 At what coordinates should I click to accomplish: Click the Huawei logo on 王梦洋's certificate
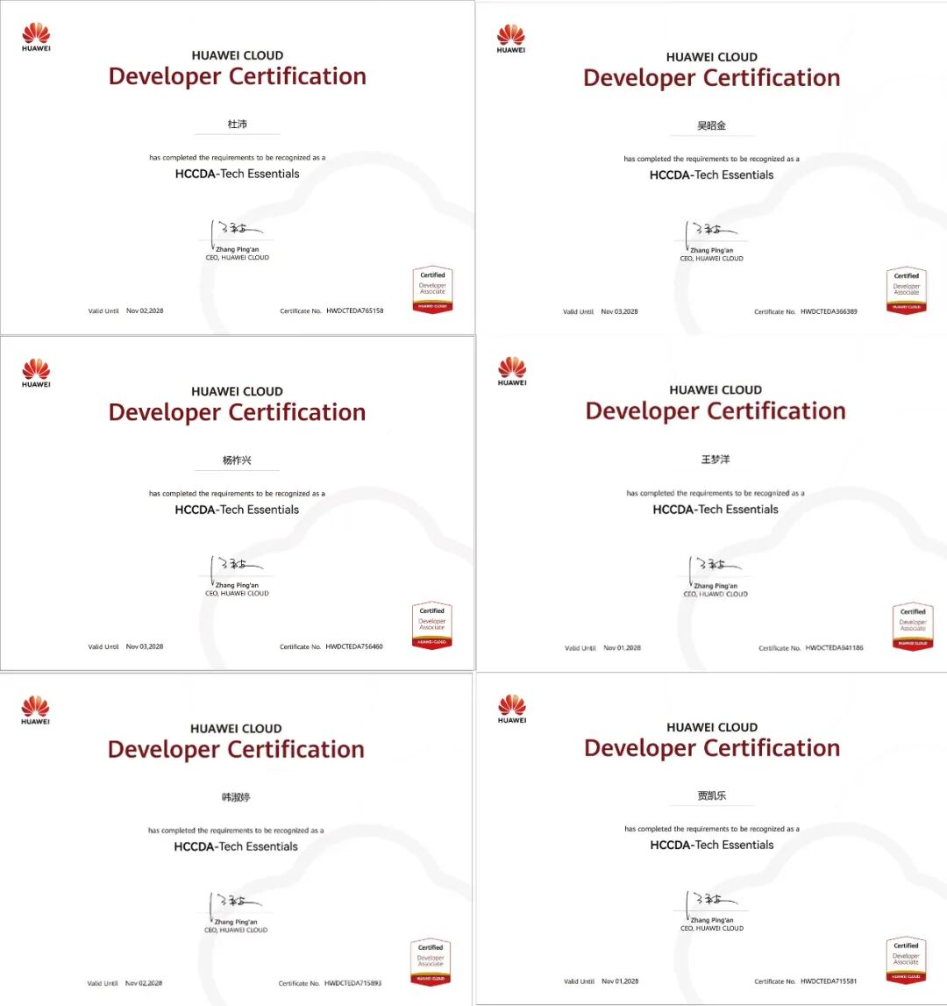click(512, 371)
